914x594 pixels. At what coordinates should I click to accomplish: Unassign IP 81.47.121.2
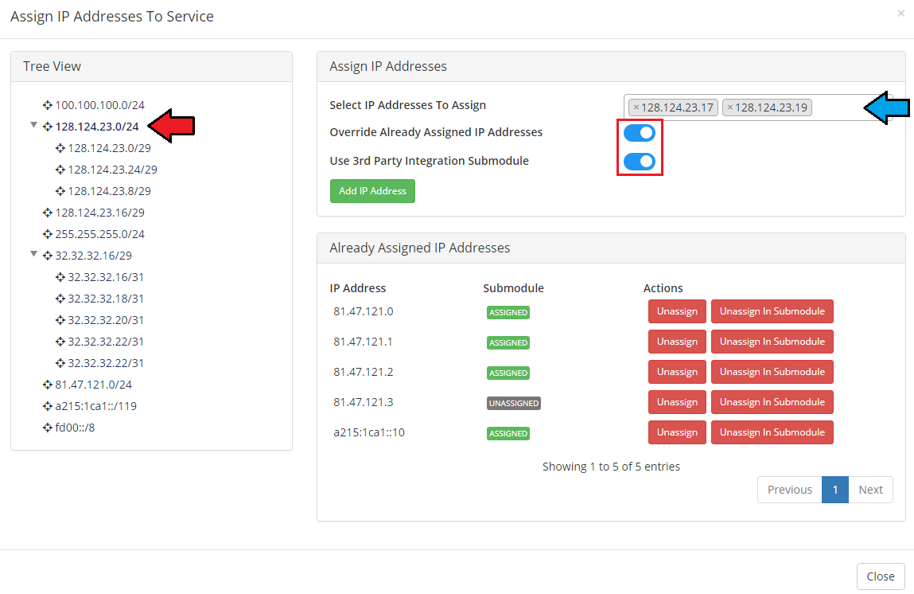point(677,372)
